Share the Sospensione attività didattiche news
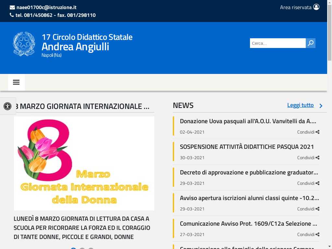This screenshot has height=249, width=332. pos(308,158)
